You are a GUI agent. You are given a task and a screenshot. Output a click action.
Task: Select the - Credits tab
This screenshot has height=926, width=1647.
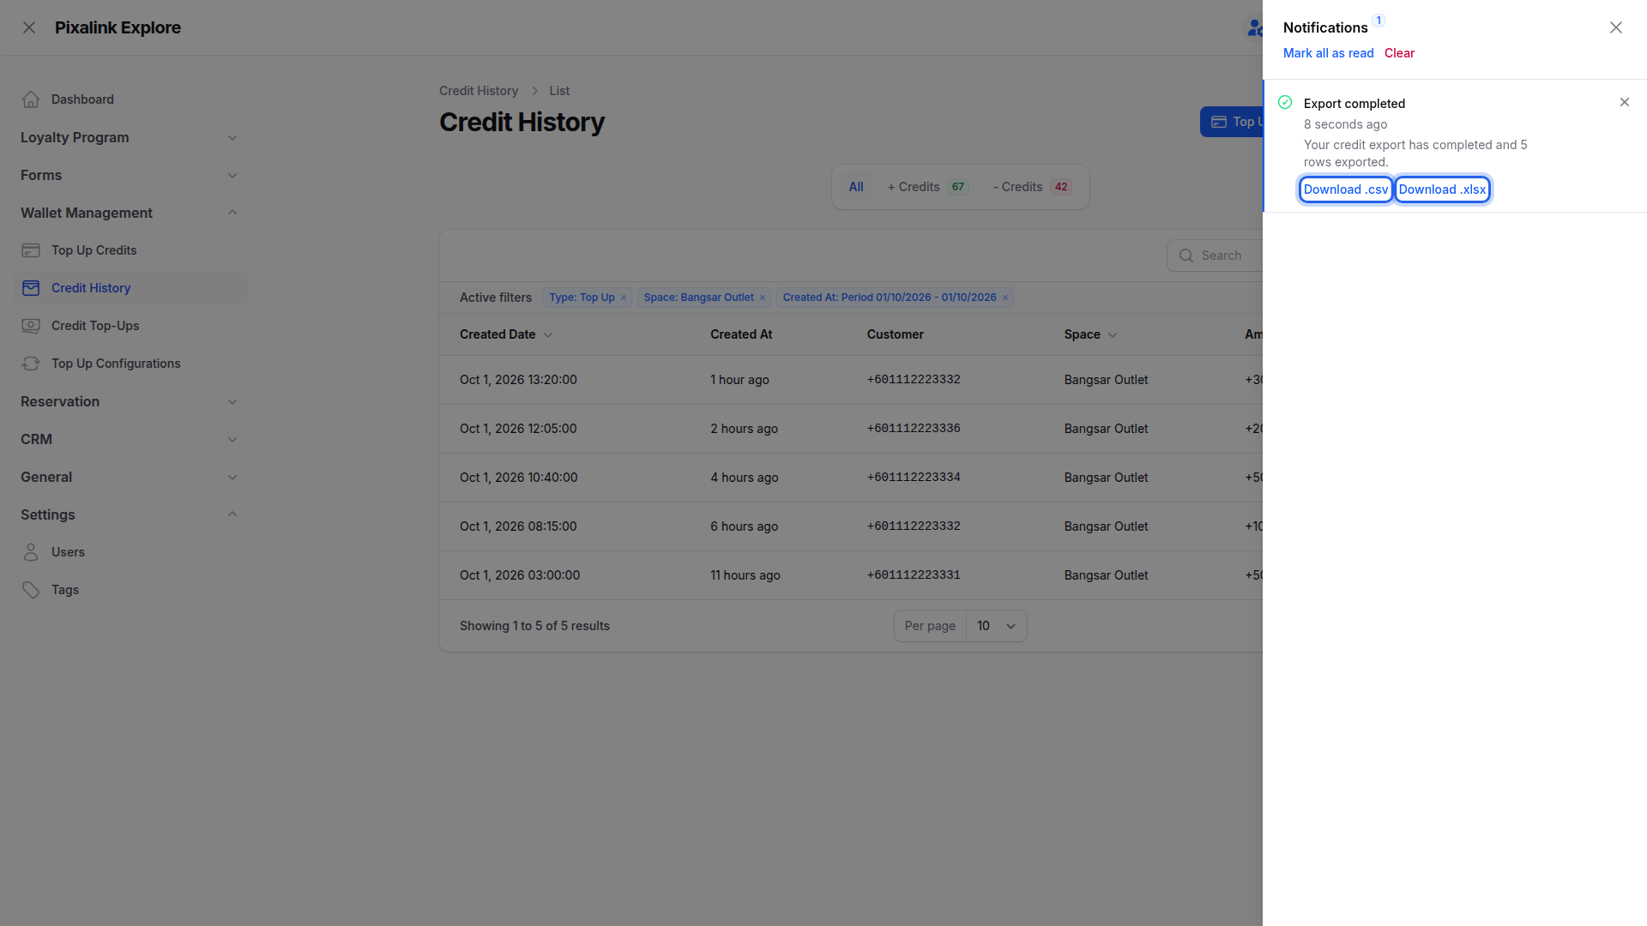tap(1032, 187)
